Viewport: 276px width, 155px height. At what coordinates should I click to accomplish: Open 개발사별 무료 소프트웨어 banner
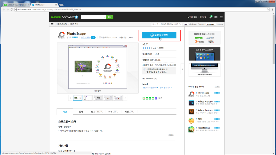pos(204,38)
